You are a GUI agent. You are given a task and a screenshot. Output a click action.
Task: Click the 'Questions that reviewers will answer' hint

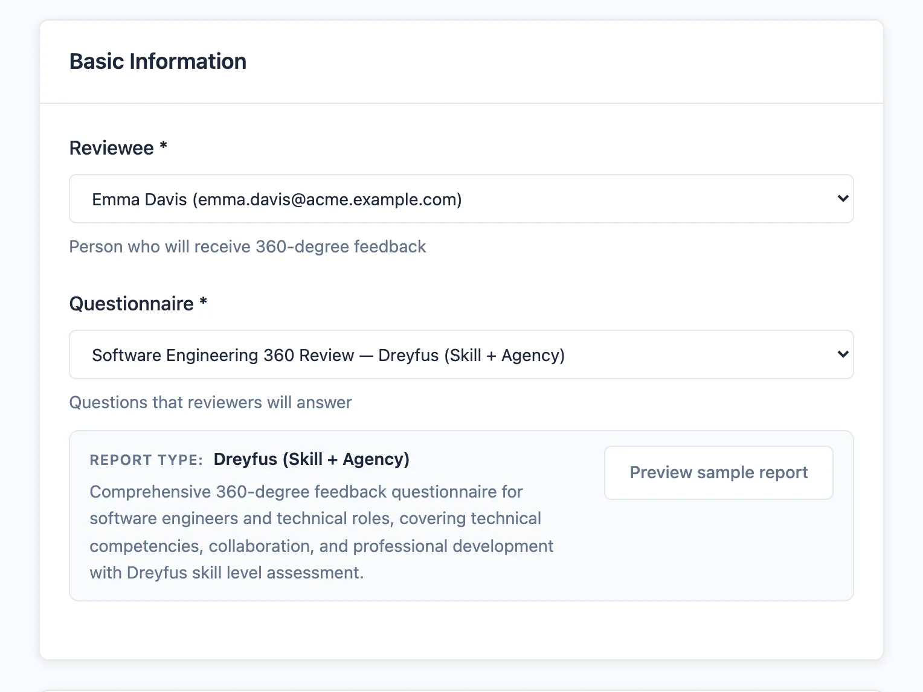210,402
